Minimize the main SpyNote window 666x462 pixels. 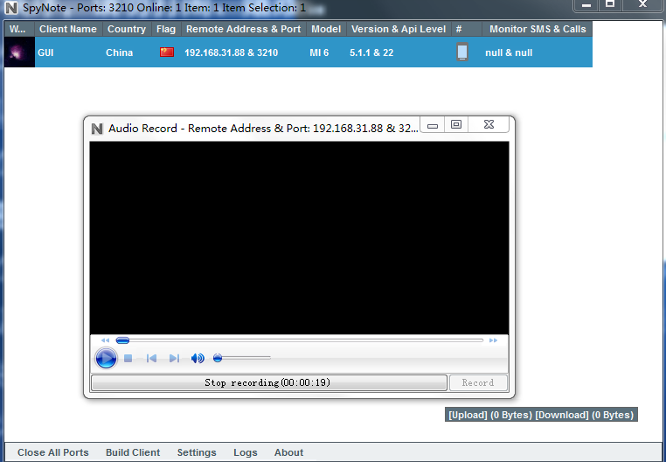point(586,5)
